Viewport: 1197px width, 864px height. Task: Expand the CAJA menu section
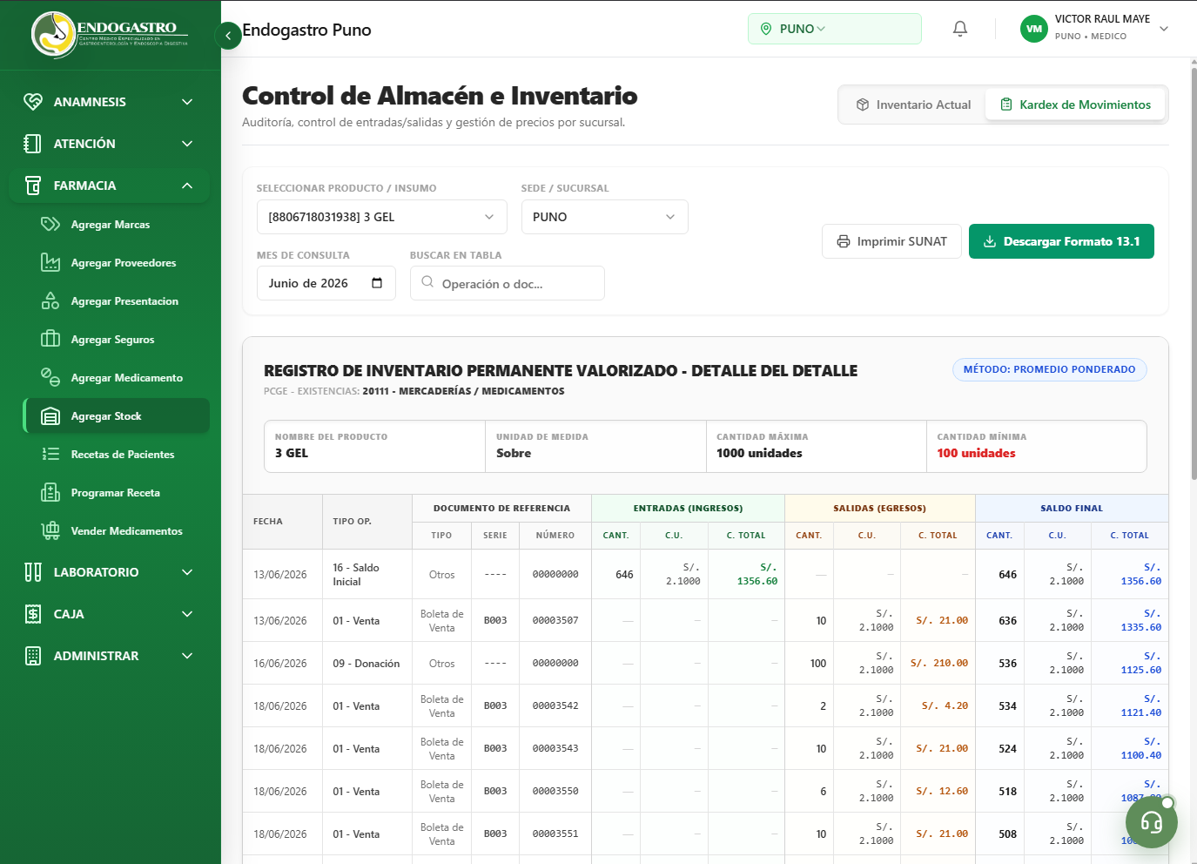pyautogui.click(x=110, y=614)
